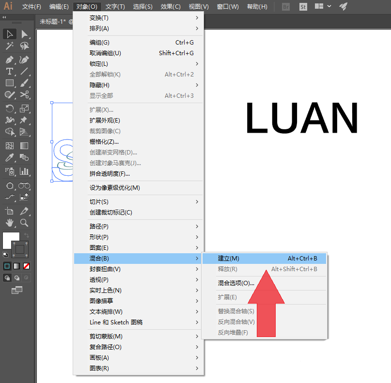Image resolution: width=391 pixels, height=383 pixels.
Task: Select the Curvature tool
Action: 24,60
